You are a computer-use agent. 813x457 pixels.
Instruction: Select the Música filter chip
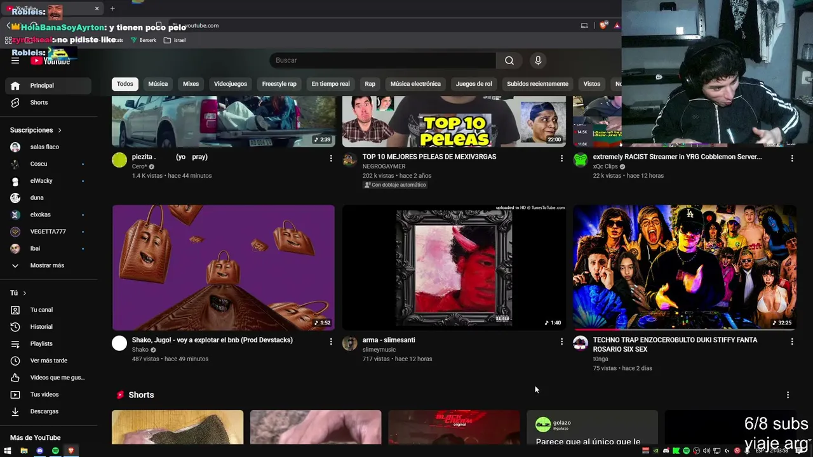tap(158, 84)
